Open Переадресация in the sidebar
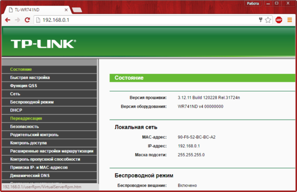297x192 pixels. tap(49, 118)
